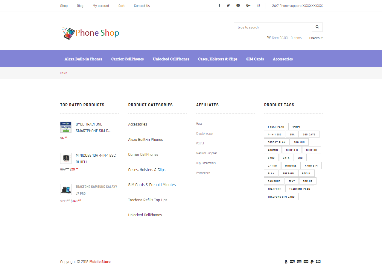The width and height of the screenshot is (382, 266).
Task: Open Carrier CellPhones category in list
Action: 143,155
